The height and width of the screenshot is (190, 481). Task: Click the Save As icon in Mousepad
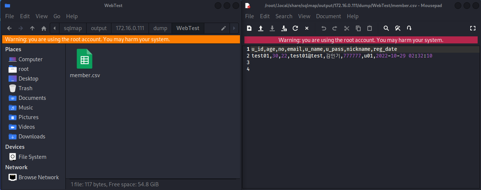(x=284, y=28)
